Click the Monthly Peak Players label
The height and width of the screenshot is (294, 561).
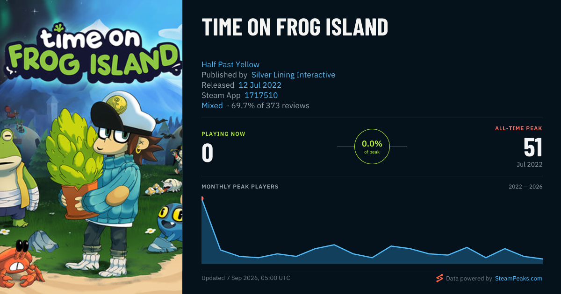point(240,187)
